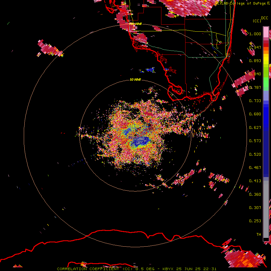Click the 100 NMI range ring label
Image resolution: width=271 pixels, height=271 pixels.
(135, 24)
